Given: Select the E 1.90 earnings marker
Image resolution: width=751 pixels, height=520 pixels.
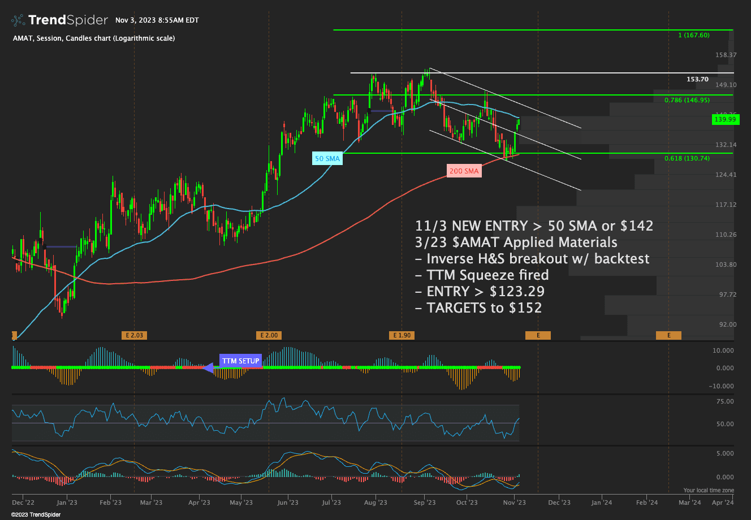Looking at the screenshot, I should click(x=402, y=335).
